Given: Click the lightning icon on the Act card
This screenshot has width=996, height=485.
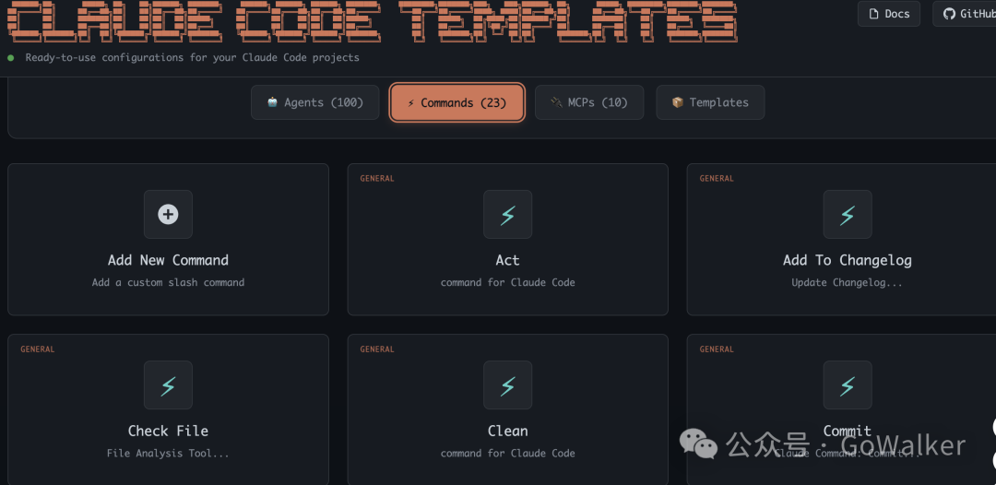Looking at the screenshot, I should point(507,215).
